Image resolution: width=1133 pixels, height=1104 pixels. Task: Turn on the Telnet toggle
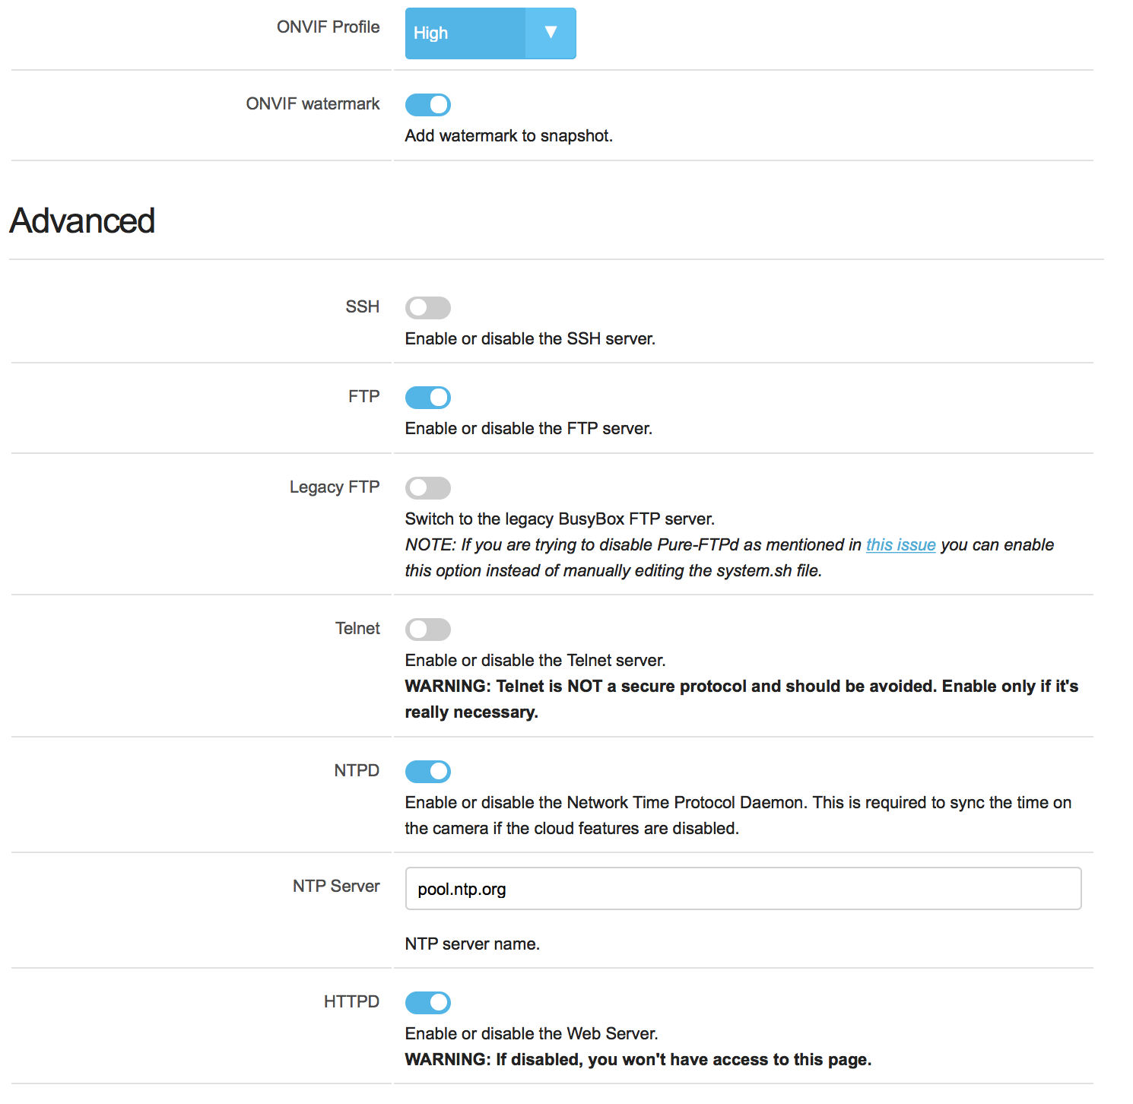click(428, 630)
